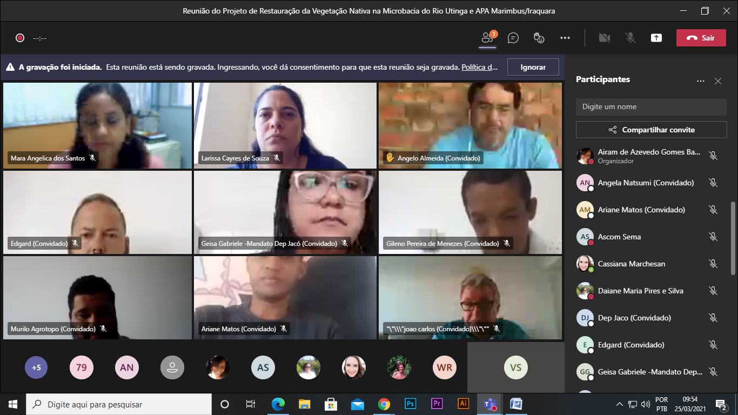Click Ignorar to dismiss recording notice
The width and height of the screenshot is (738, 415).
[533, 67]
